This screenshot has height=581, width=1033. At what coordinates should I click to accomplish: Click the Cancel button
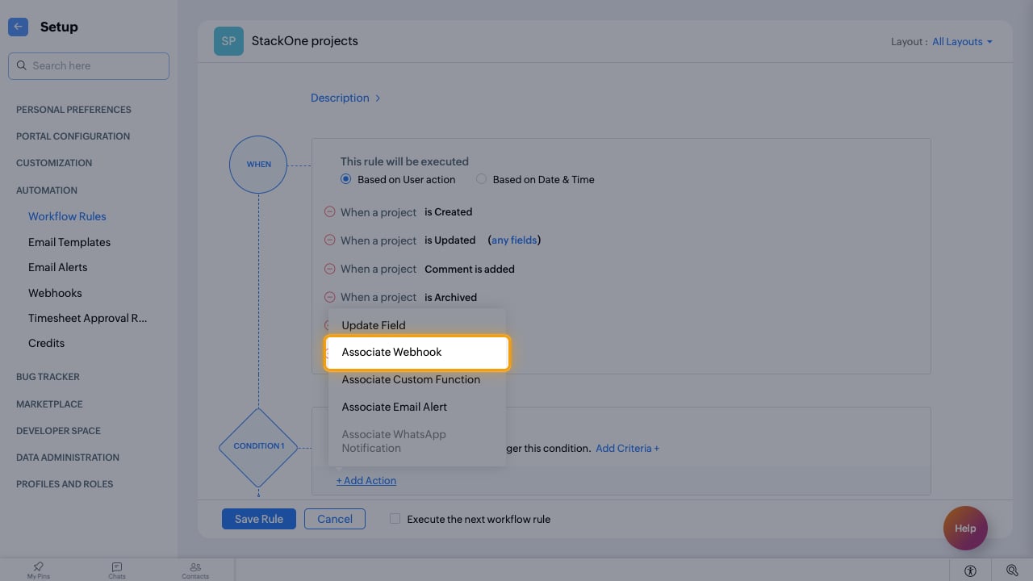[335, 519]
